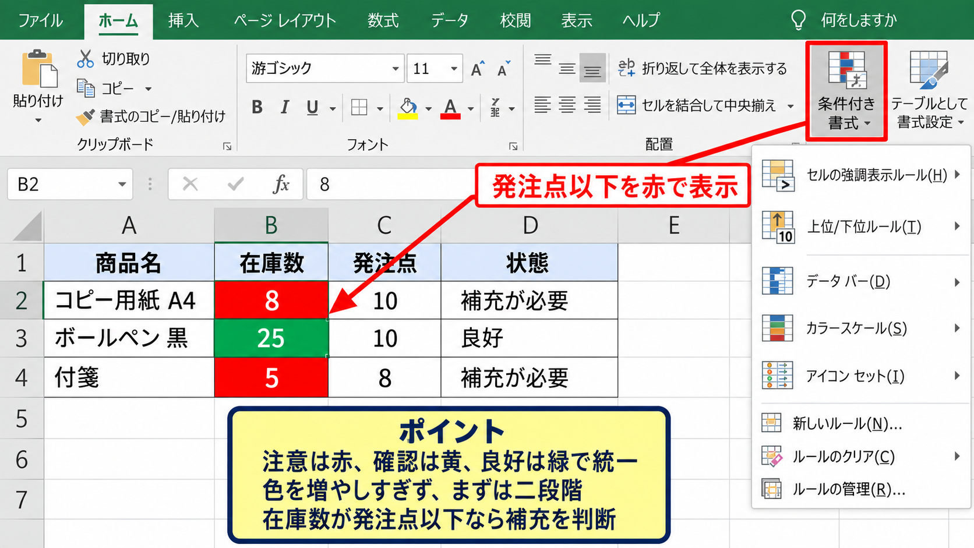
Task: Toggle Underline formatting
Action: [312, 107]
